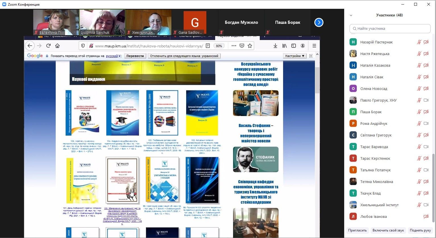Reload the page in the browser
This screenshot has height=238, width=436.
tap(48, 46)
